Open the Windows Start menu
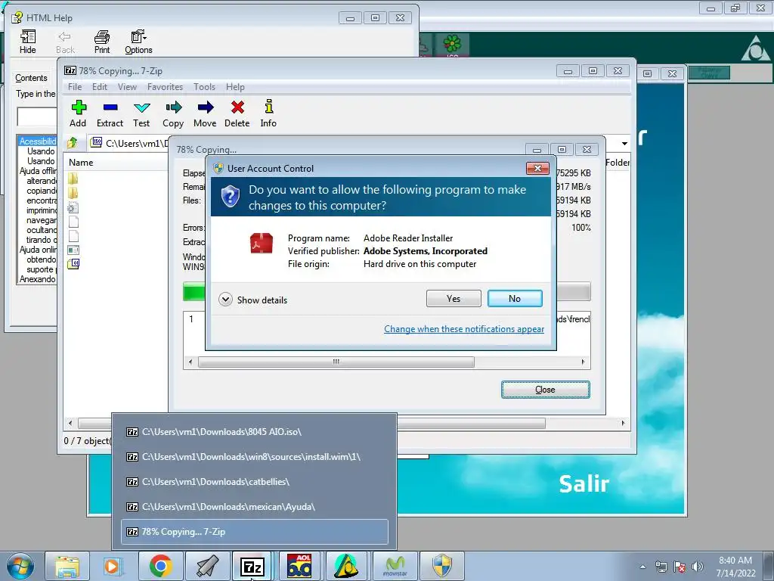The height and width of the screenshot is (581, 774). pyautogui.click(x=20, y=566)
